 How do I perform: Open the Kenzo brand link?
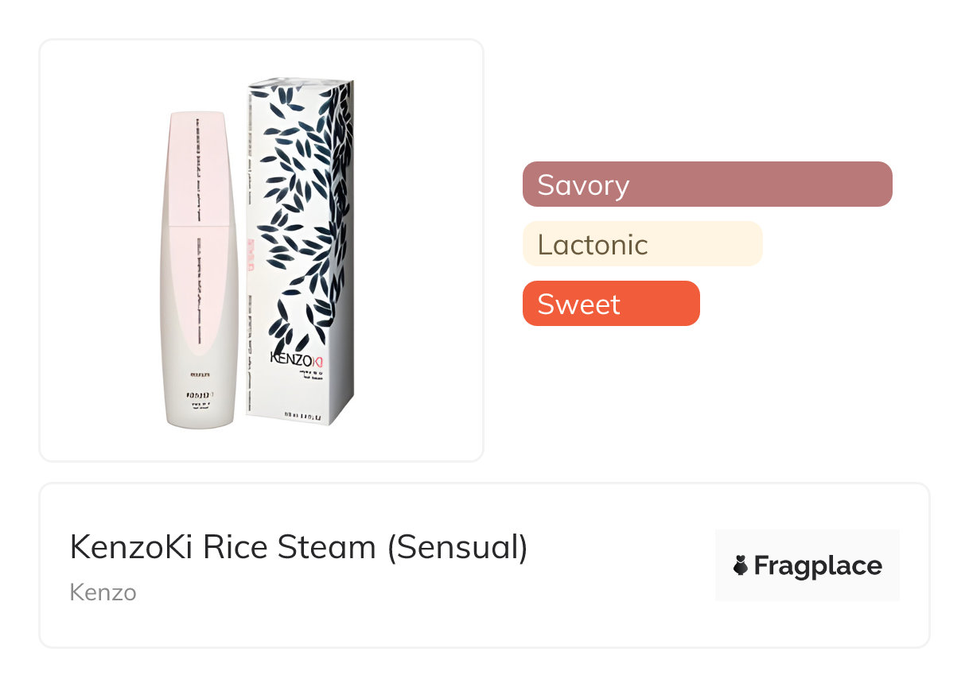[x=103, y=592]
